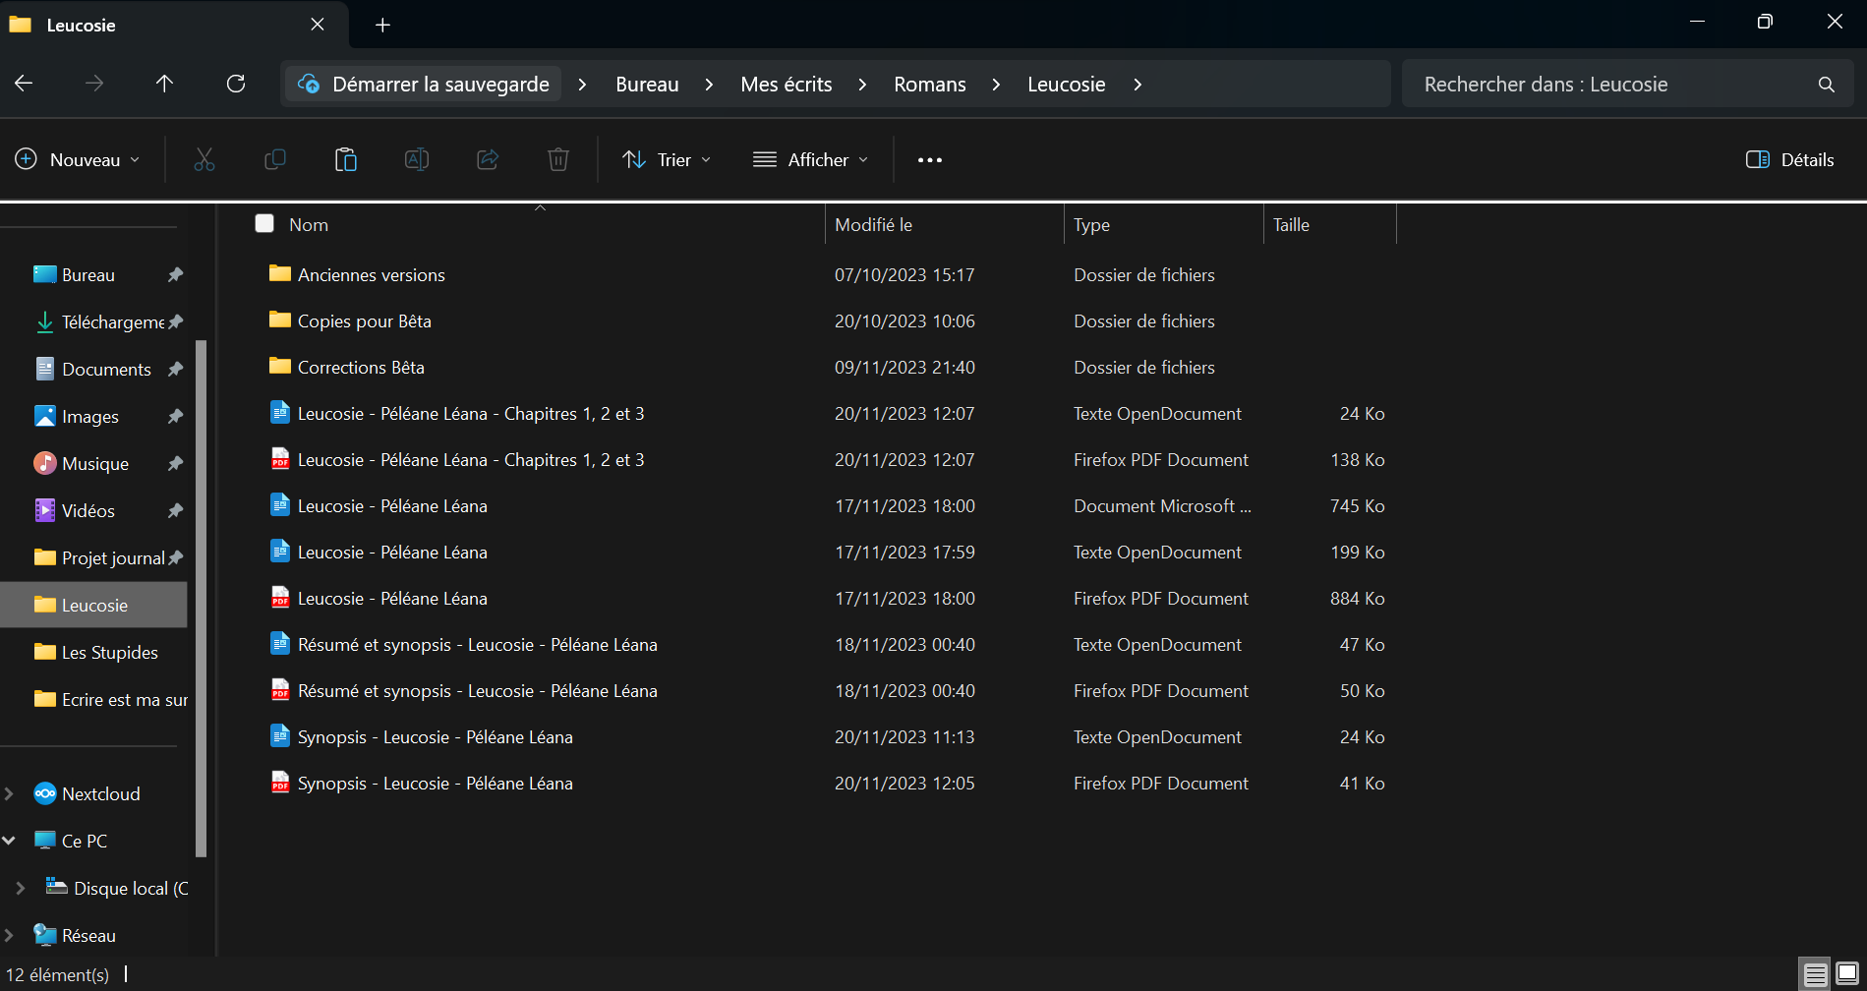This screenshot has width=1867, height=991.
Task: Switch to large icons view in status bar
Action: 1847,974
